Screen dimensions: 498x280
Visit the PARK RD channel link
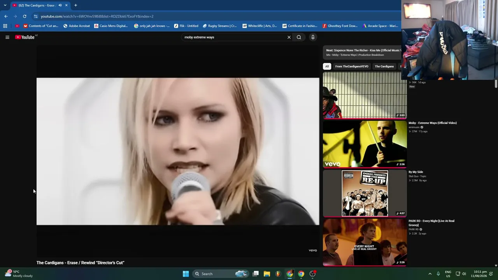414,229
